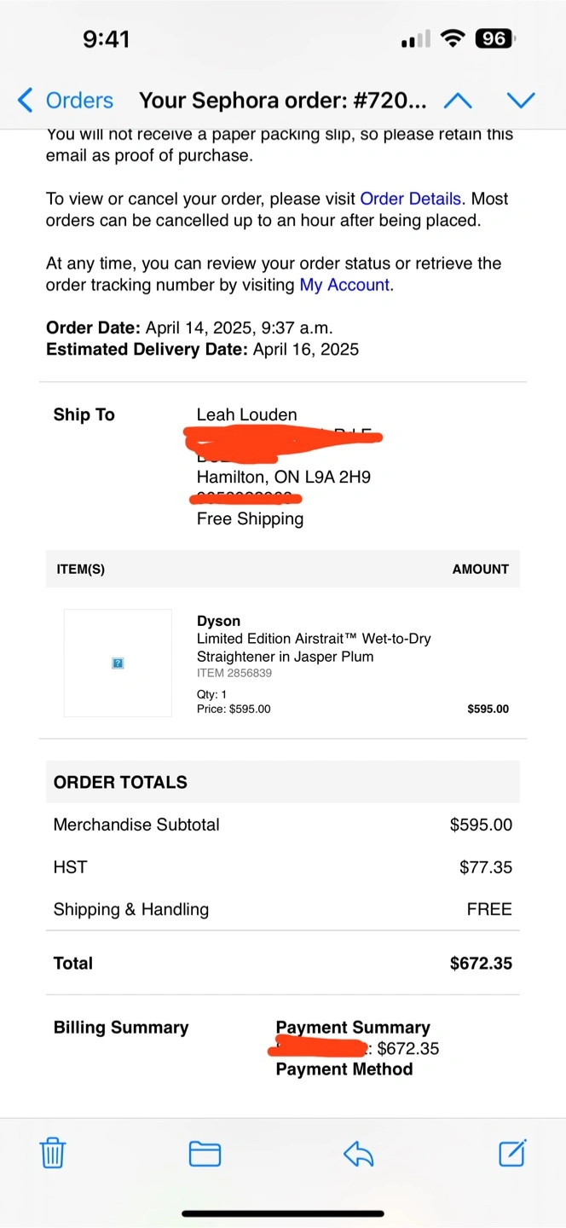Tap the 9:41 status bar clock

pos(106,38)
